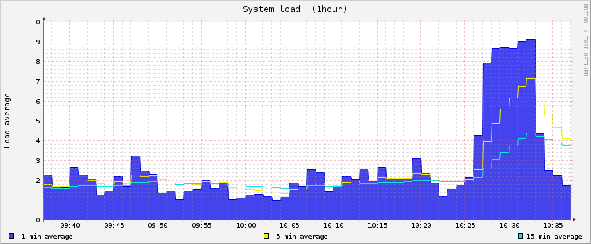Click the 10:00 time axis label
Image resolution: width=591 pixels, height=244 pixels.
(x=246, y=225)
